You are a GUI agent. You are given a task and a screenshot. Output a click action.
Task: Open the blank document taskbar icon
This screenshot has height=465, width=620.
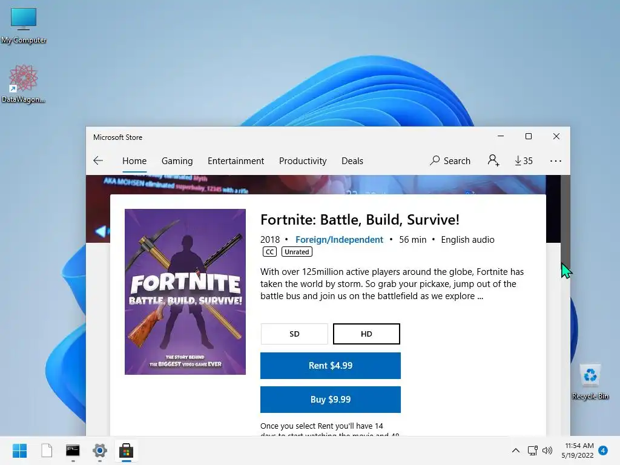[x=47, y=450]
